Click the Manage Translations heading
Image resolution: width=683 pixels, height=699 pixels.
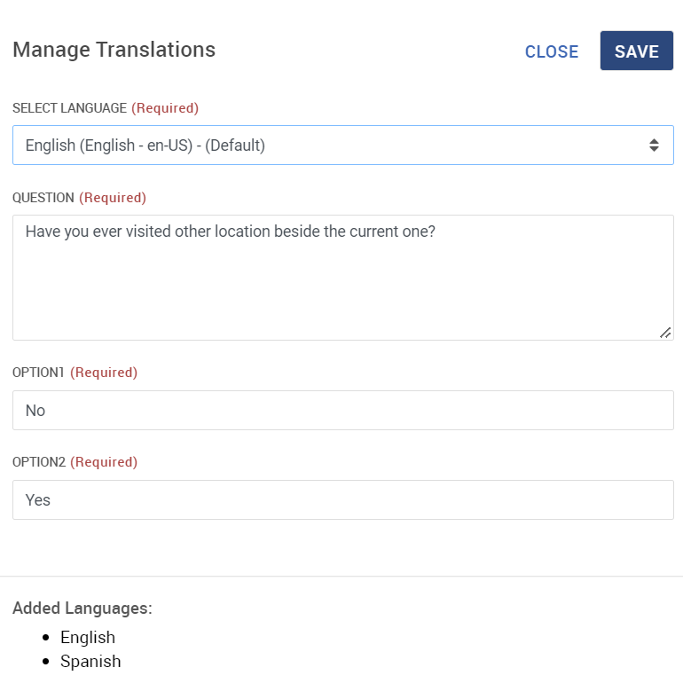pyautogui.click(x=114, y=50)
